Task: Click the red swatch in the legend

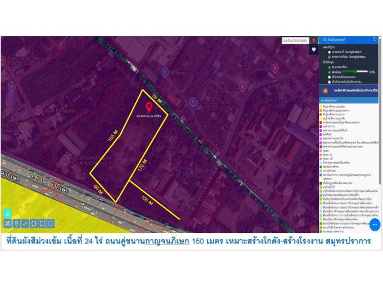Action: pyautogui.click(x=321, y=122)
